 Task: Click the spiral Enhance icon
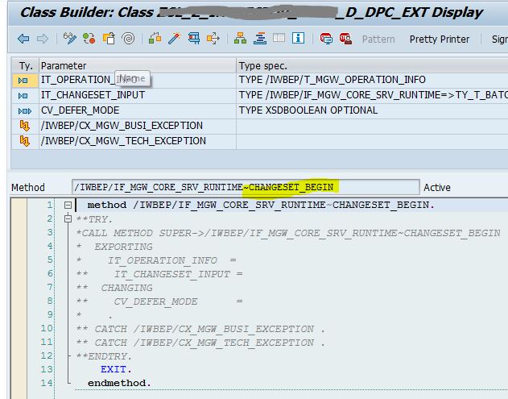(x=129, y=39)
